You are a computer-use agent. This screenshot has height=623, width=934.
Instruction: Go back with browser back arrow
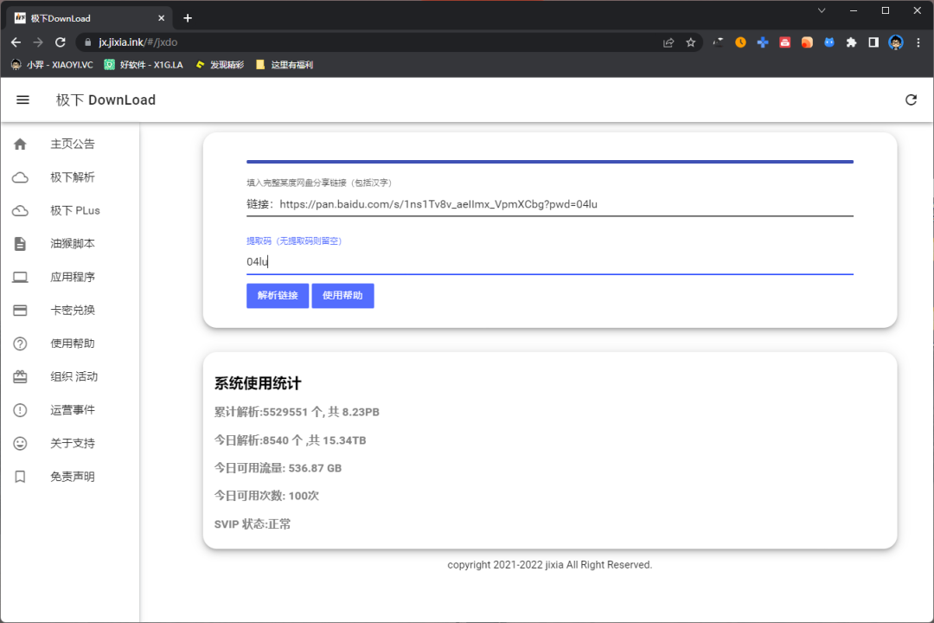[16, 42]
